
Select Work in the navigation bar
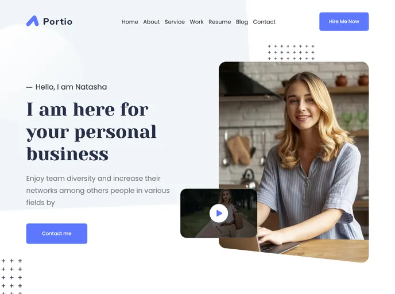[196, 22]
